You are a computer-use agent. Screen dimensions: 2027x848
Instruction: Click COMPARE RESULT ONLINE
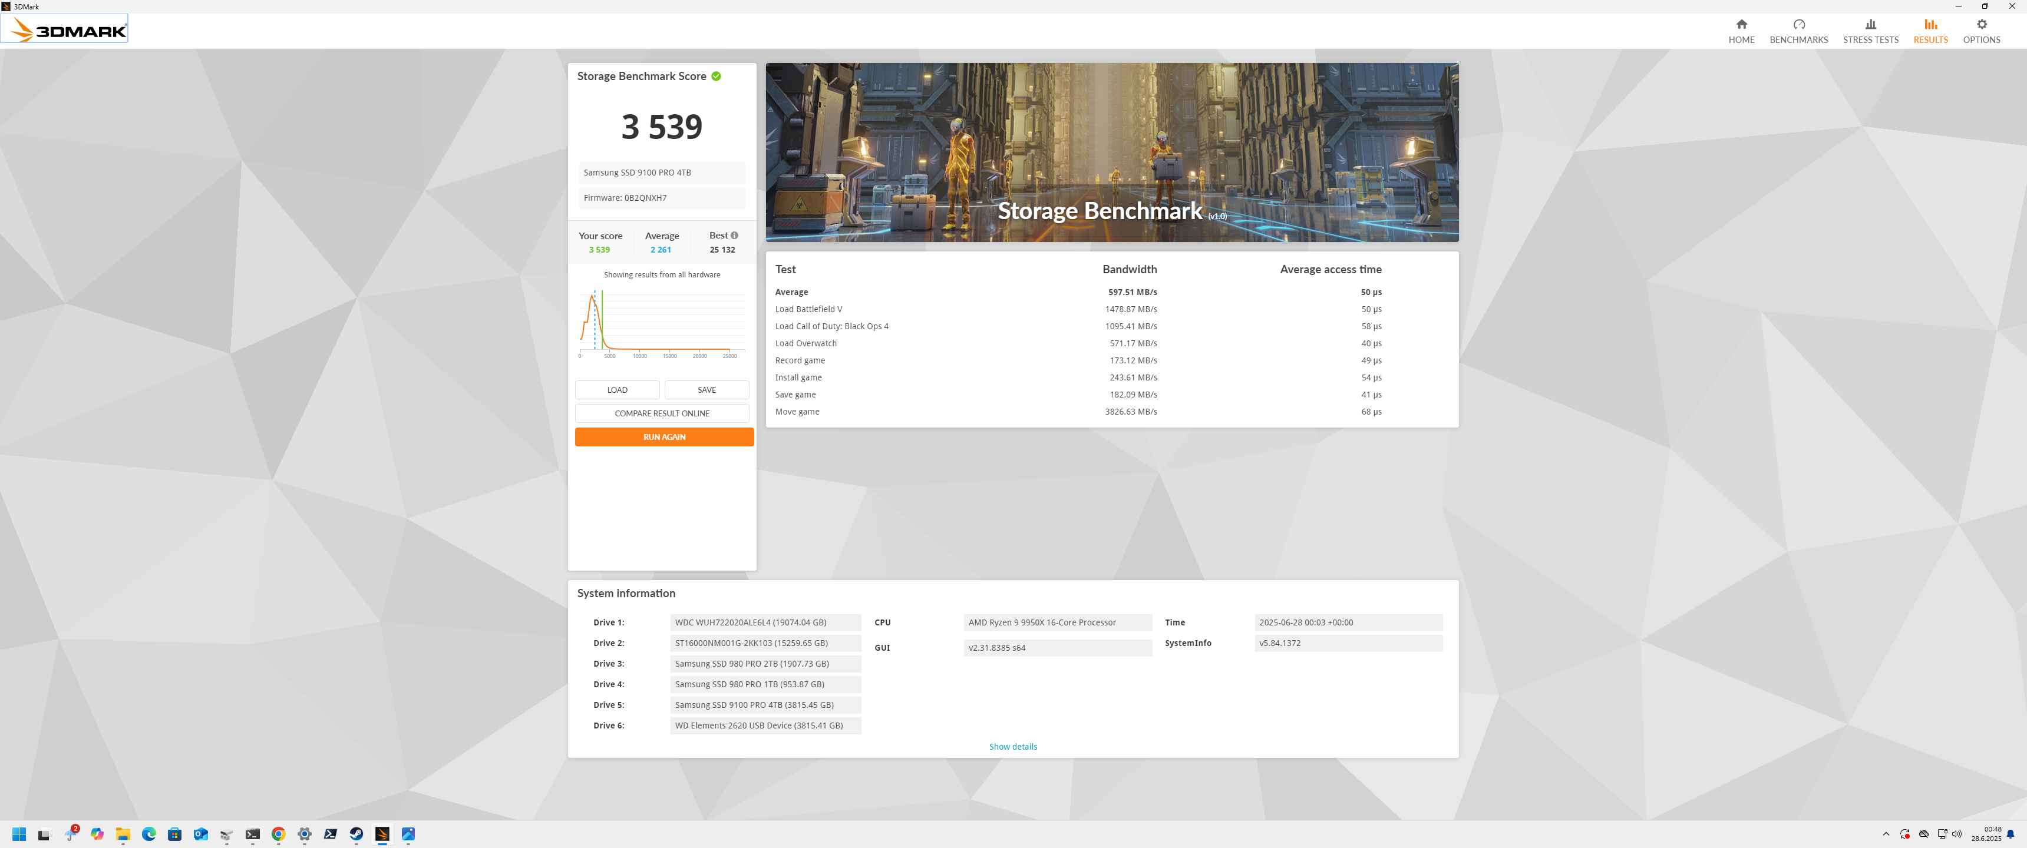(662, 412)
